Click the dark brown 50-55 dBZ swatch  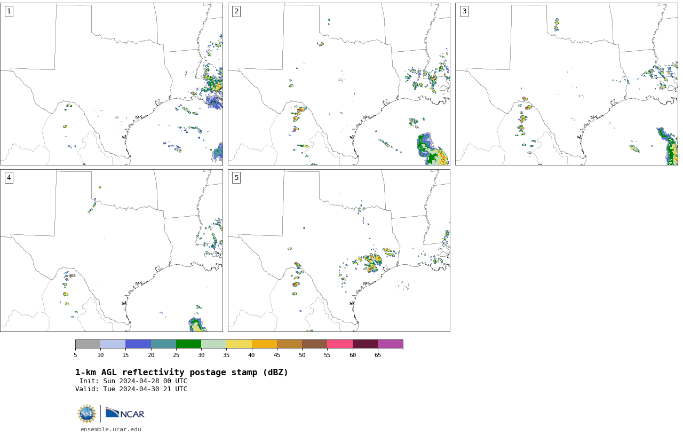(x=315, y=344)
